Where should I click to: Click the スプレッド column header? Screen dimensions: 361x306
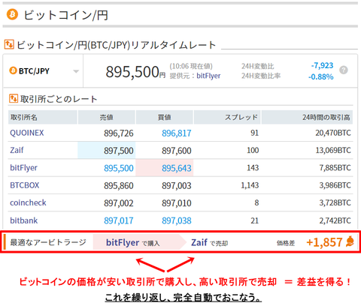(x=227, y=117)
